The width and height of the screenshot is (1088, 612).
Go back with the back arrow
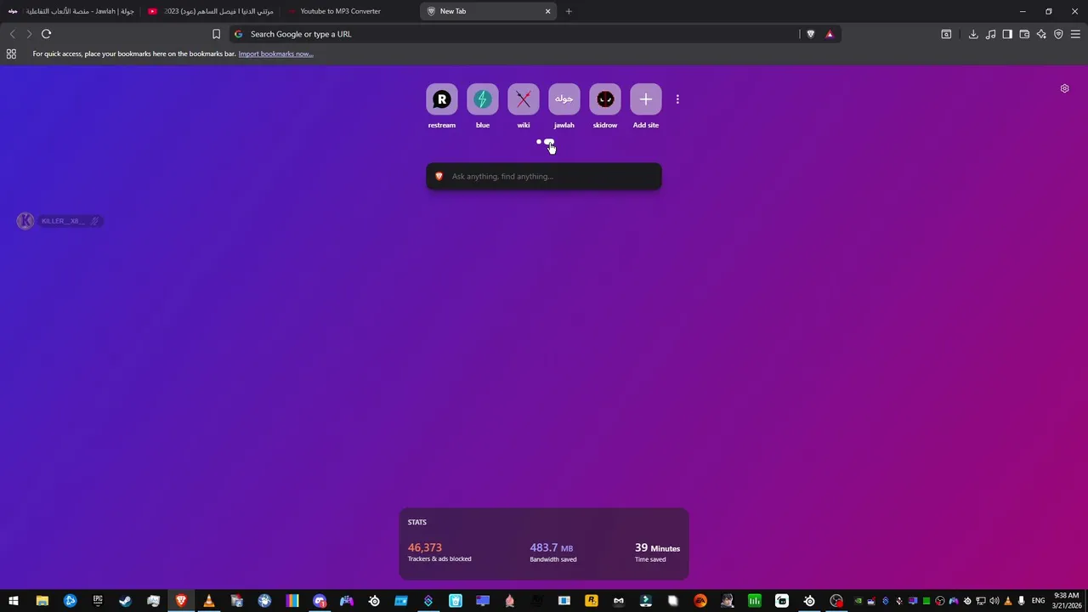coord(12,34)
